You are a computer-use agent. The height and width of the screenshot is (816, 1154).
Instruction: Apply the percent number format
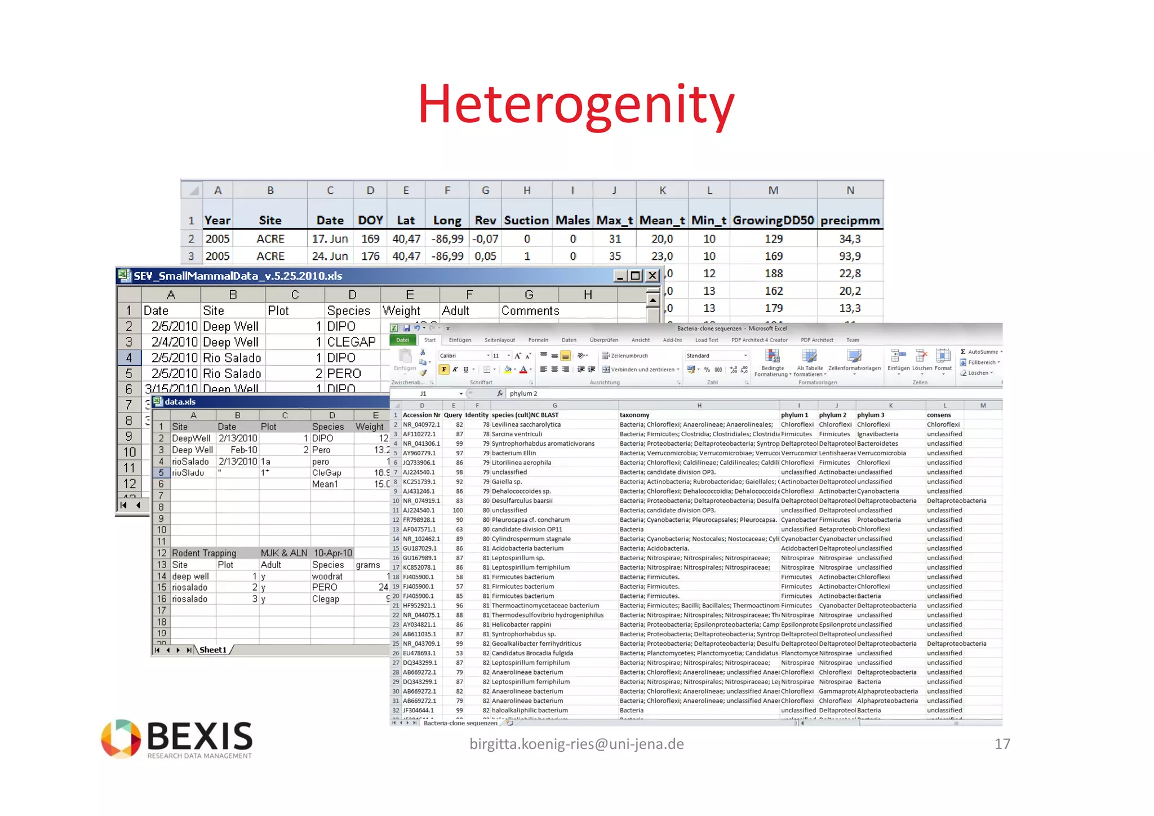point(707,370)
